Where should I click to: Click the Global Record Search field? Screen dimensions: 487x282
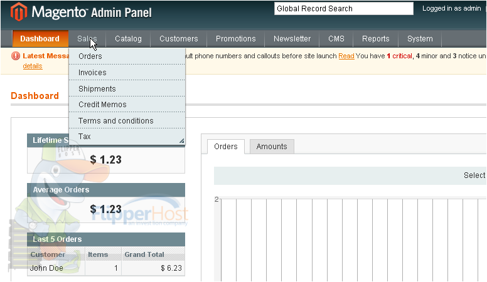coord(344,9)
